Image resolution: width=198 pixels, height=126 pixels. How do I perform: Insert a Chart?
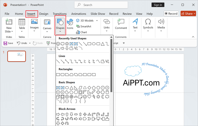(x=81, y=32)
